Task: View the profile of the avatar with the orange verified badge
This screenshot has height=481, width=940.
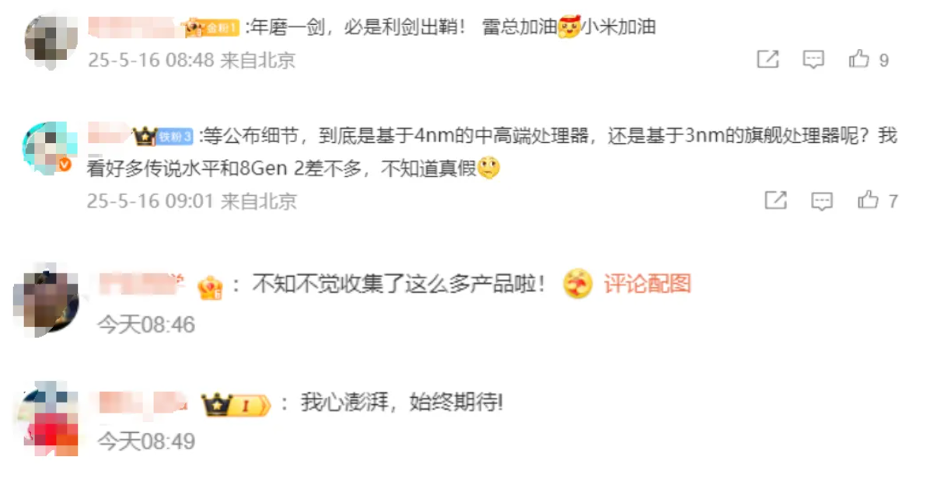Action: 51,148
